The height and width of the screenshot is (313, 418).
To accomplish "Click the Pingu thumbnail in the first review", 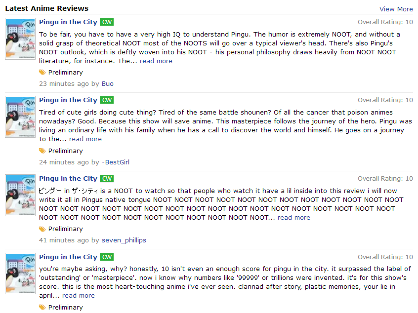I will pos(20,39).
